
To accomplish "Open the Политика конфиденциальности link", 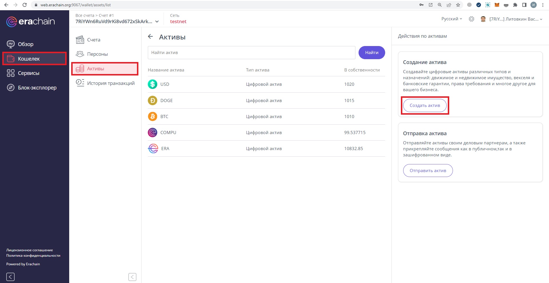I will [x=33, y=256].
